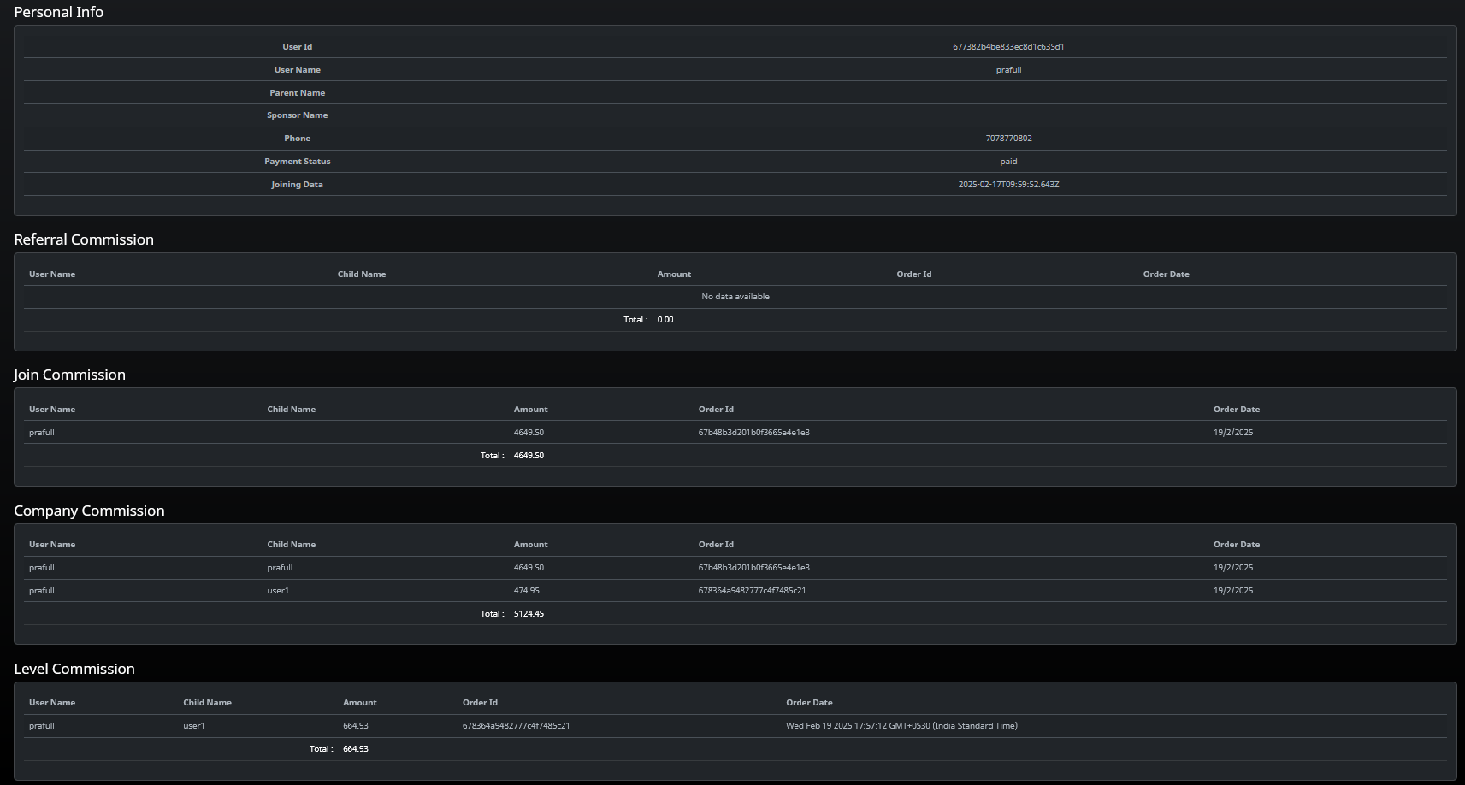Select the Phone number 7078770802
Screen dimensions: 1465x785
[1009, 138]
